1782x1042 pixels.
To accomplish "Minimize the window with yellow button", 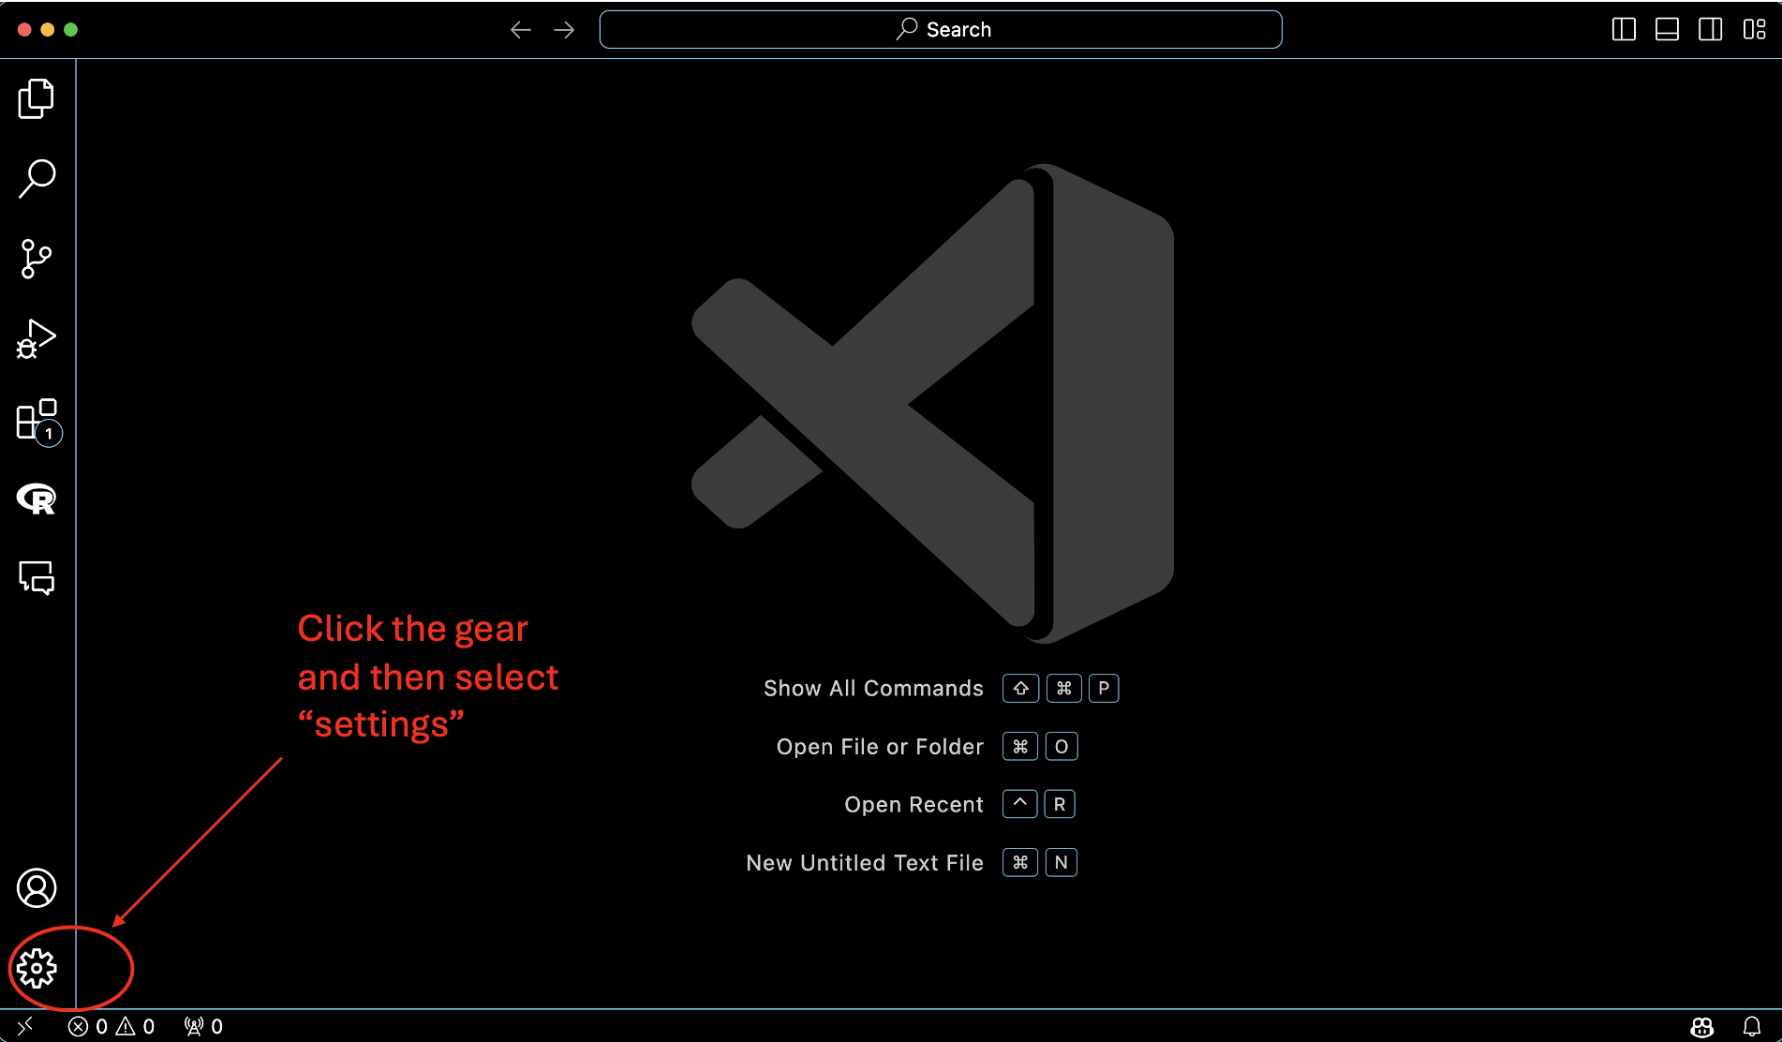I will click(x=47, y=29).
